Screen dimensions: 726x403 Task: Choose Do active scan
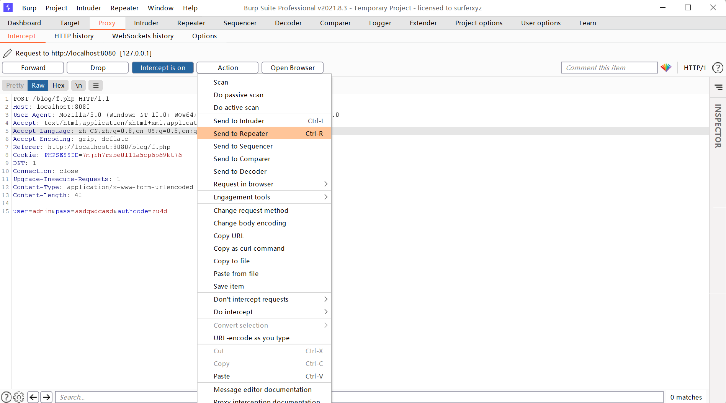[x=264, y=108]
